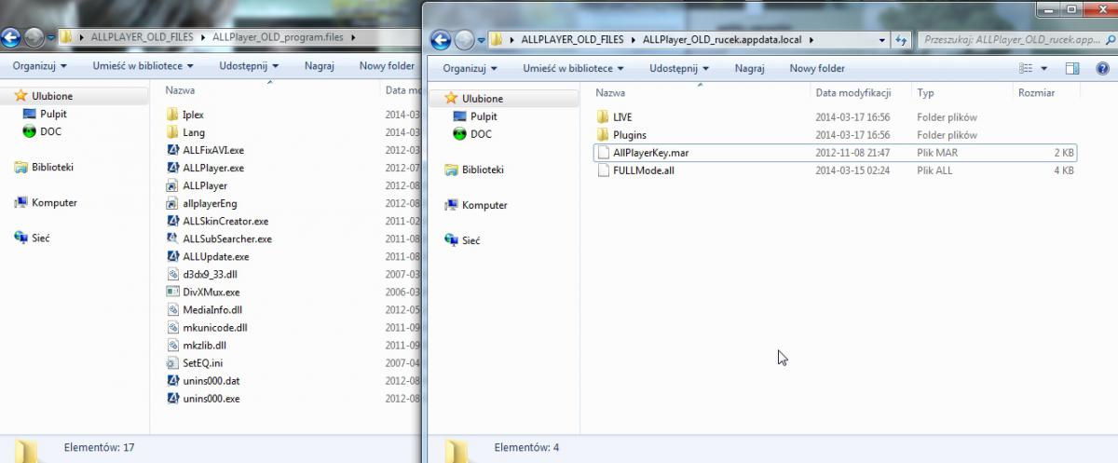Select the ALLUpdate.exe icon

click(x=172, y=256)
